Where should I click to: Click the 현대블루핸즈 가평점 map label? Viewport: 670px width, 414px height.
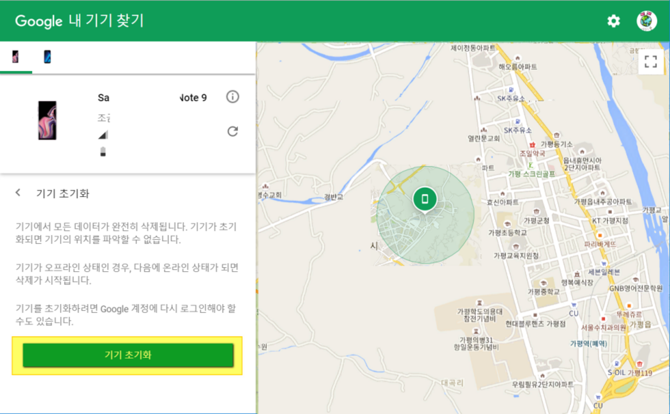(535, 323)
